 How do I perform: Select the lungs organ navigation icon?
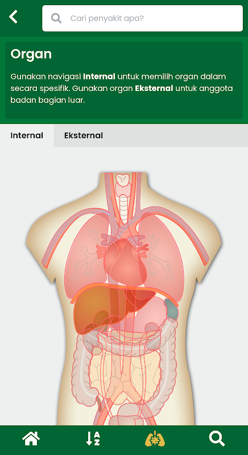(x=155, y=439)
